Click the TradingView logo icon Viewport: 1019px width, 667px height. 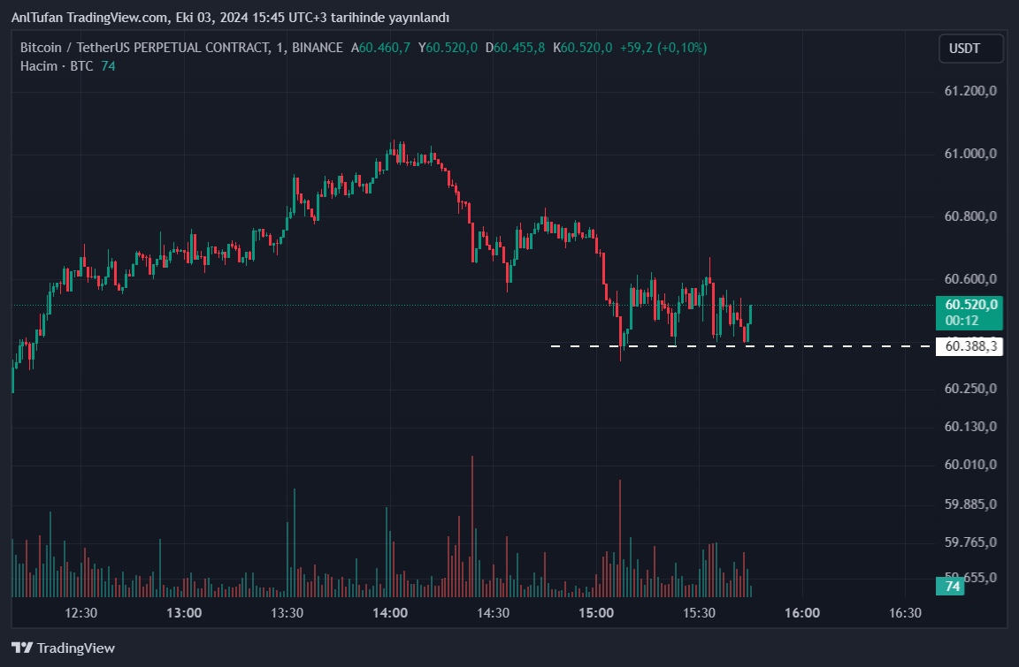tap(22, 648)
